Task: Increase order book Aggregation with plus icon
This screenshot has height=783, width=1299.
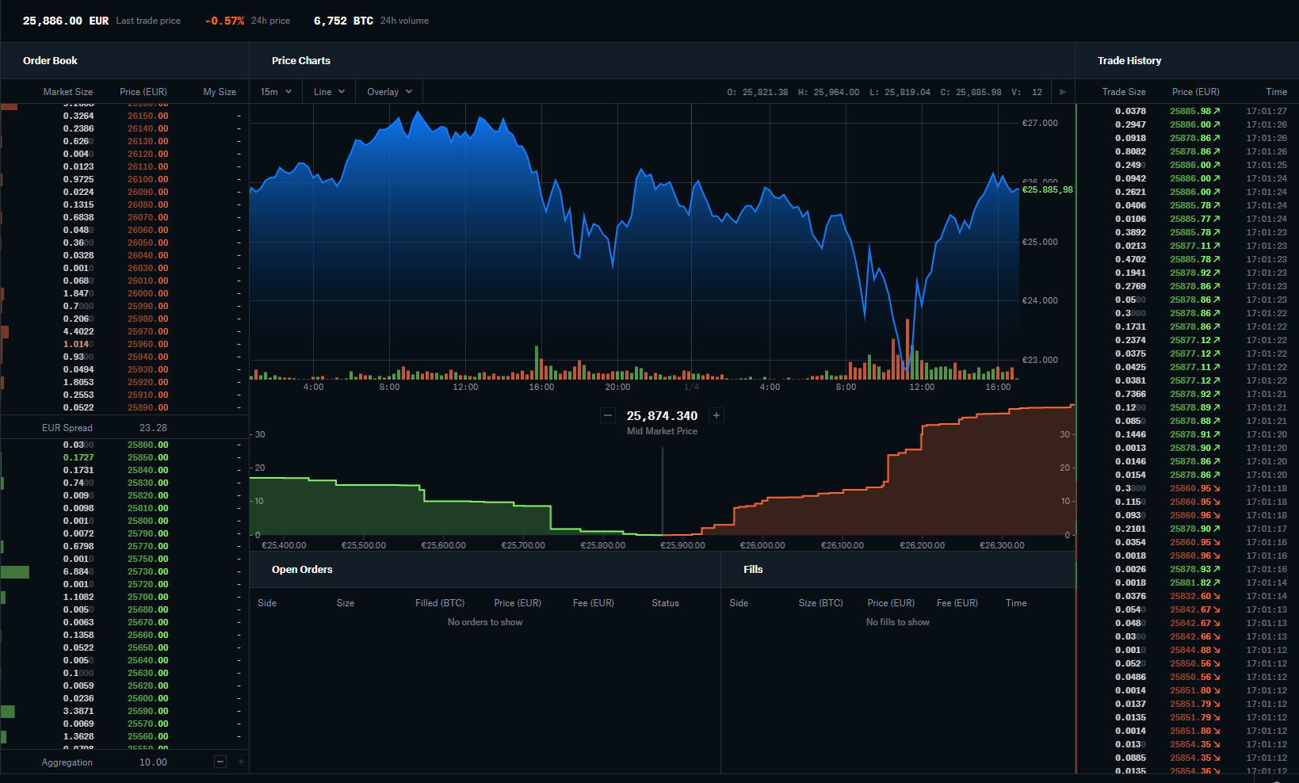Action: 241,762
